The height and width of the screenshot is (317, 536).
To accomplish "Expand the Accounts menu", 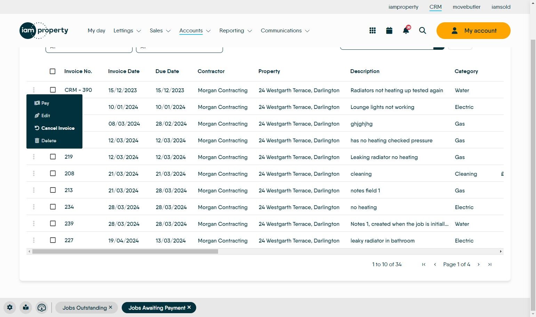I will 195,31.
